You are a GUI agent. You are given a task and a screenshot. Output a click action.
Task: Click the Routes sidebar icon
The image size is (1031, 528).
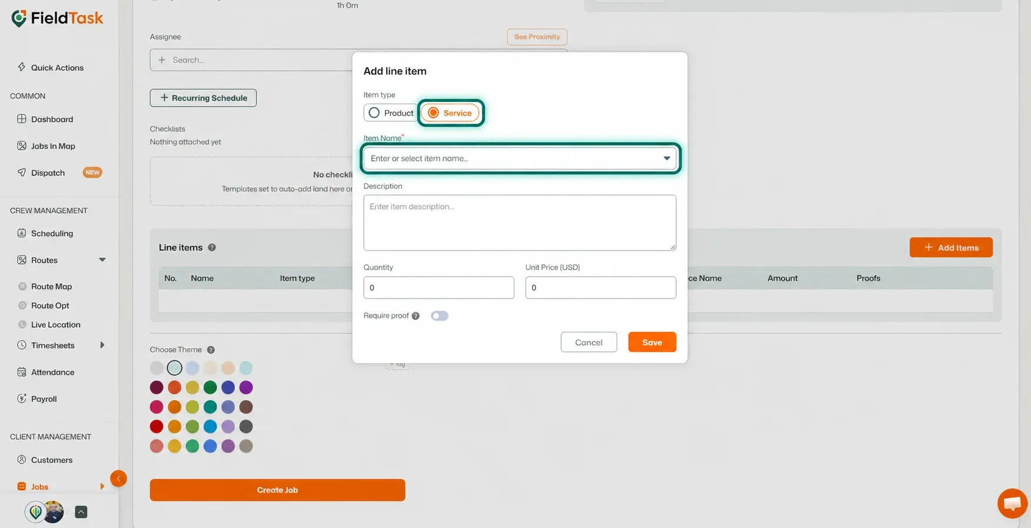[22, 260]
